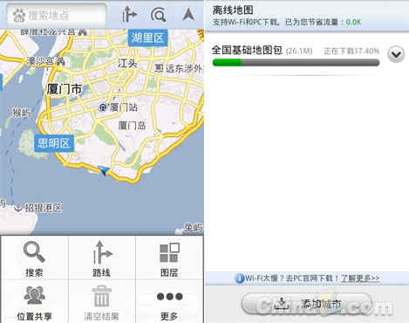
Task: Open 搜索 in the bottom menu
Action: (x=34, y=258)
